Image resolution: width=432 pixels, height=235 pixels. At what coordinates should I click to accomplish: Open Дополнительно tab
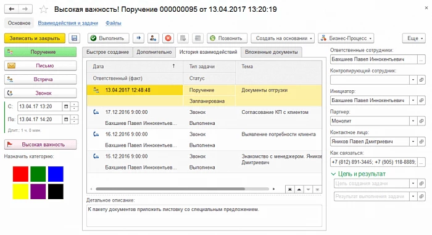154,52
